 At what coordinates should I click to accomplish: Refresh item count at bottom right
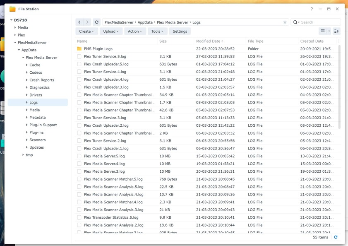point(336,237)
